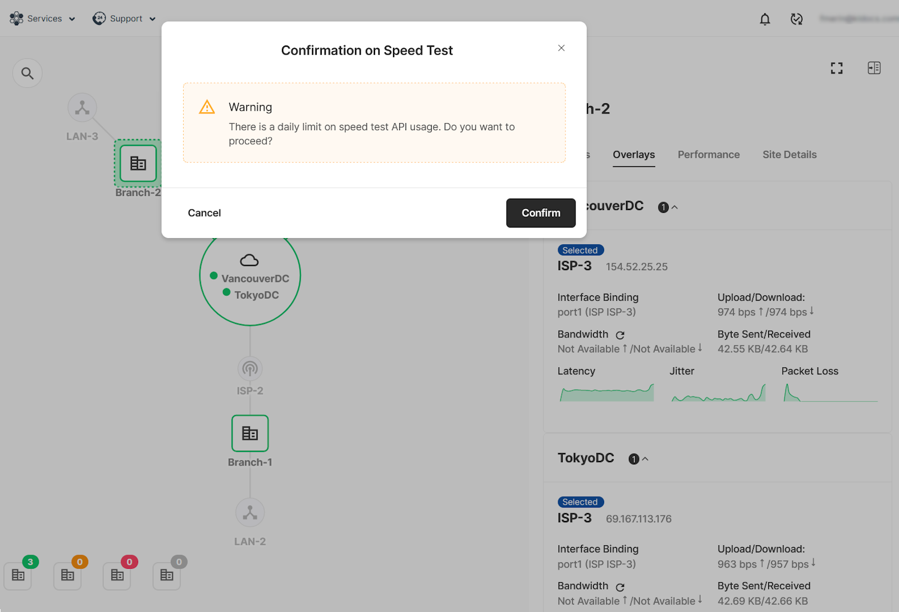The width and height of the screenshot is (899, 612).
Task: Open the Support dropdown
Action: (x=124, y=19)
